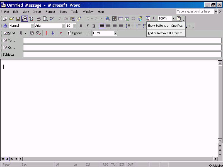Open a file with the Open folder icon

tap(12, 19)
